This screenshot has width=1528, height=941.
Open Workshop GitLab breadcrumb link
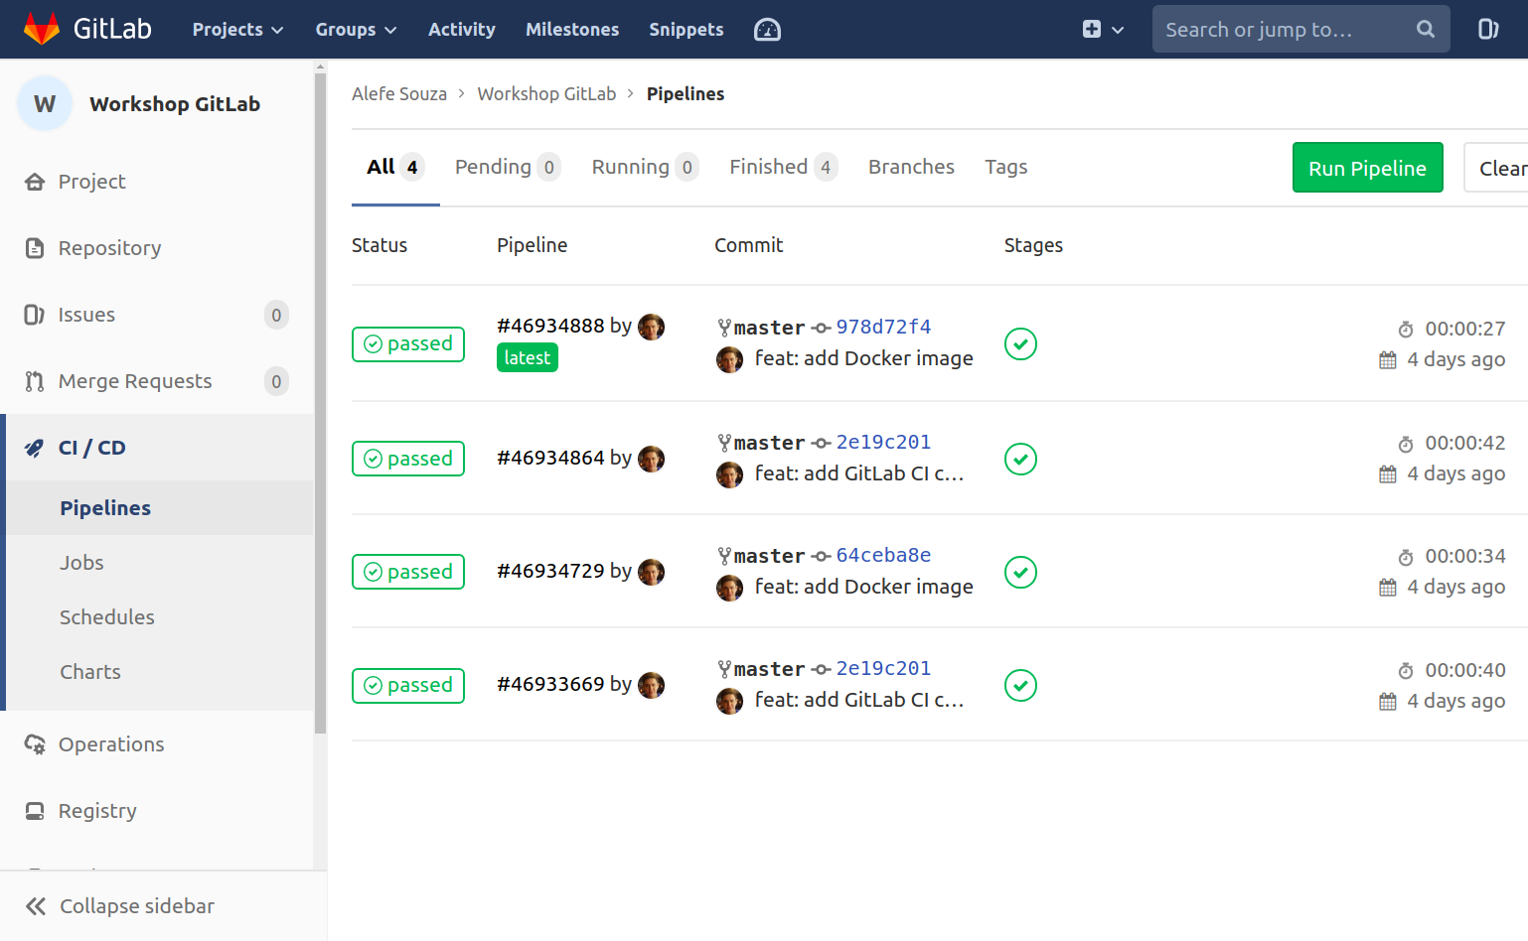546,93
